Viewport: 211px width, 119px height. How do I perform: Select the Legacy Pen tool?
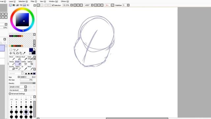(x=18, y=68)
